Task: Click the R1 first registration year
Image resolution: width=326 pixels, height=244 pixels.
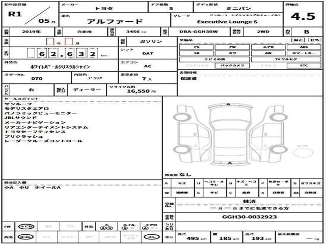Action: click(15, 14)
